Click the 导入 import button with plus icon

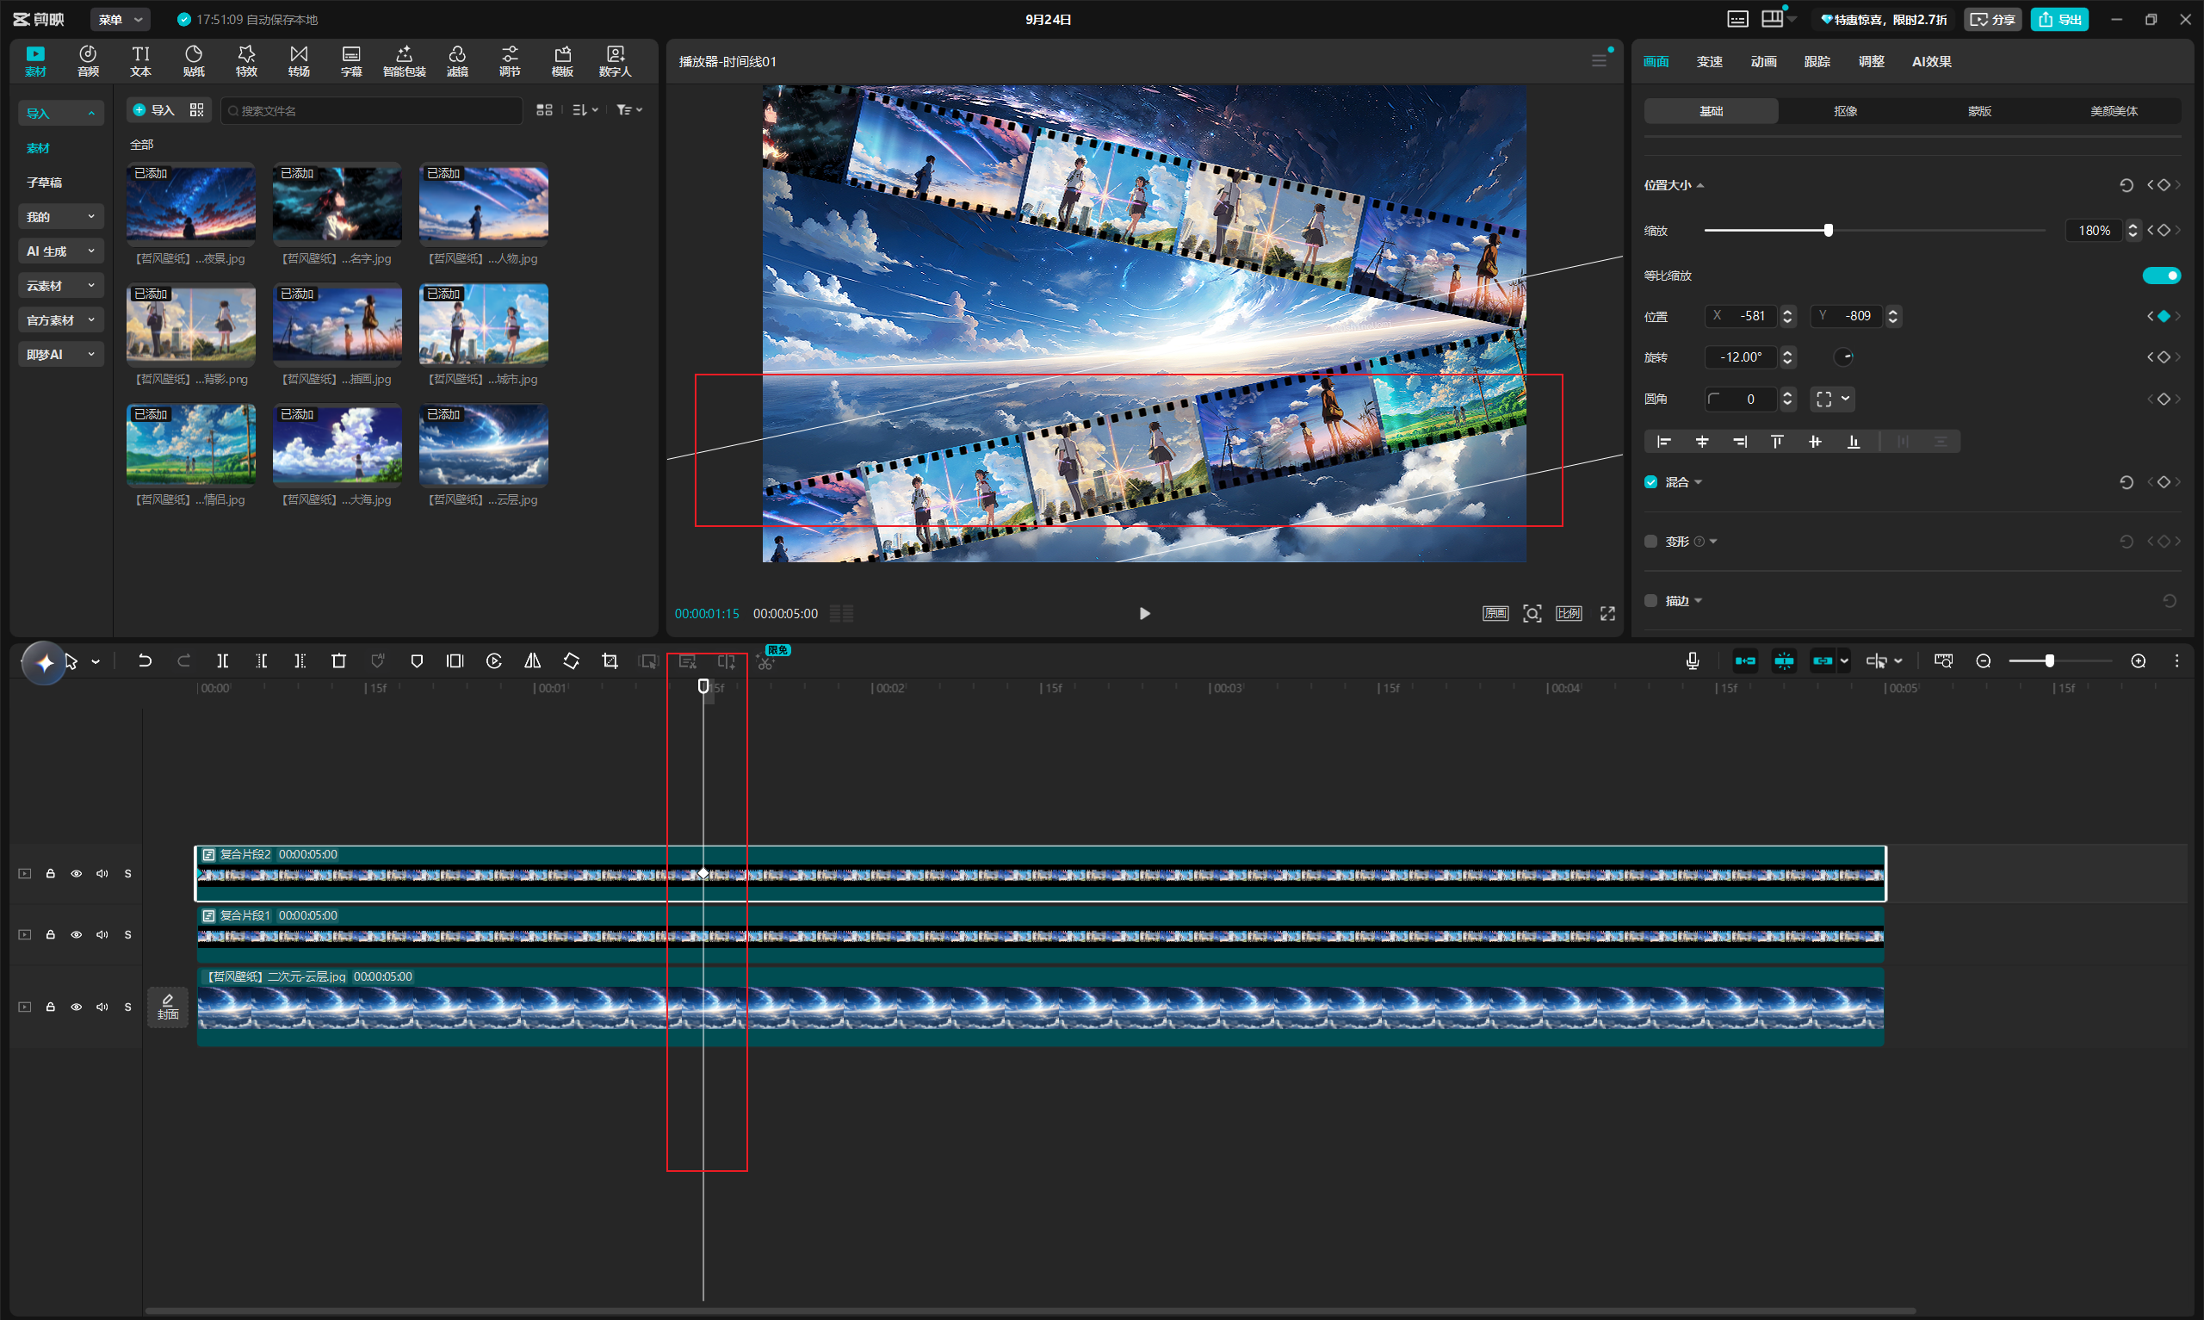click(154, 110)
